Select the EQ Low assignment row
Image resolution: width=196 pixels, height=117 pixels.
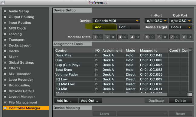point(122,79)
